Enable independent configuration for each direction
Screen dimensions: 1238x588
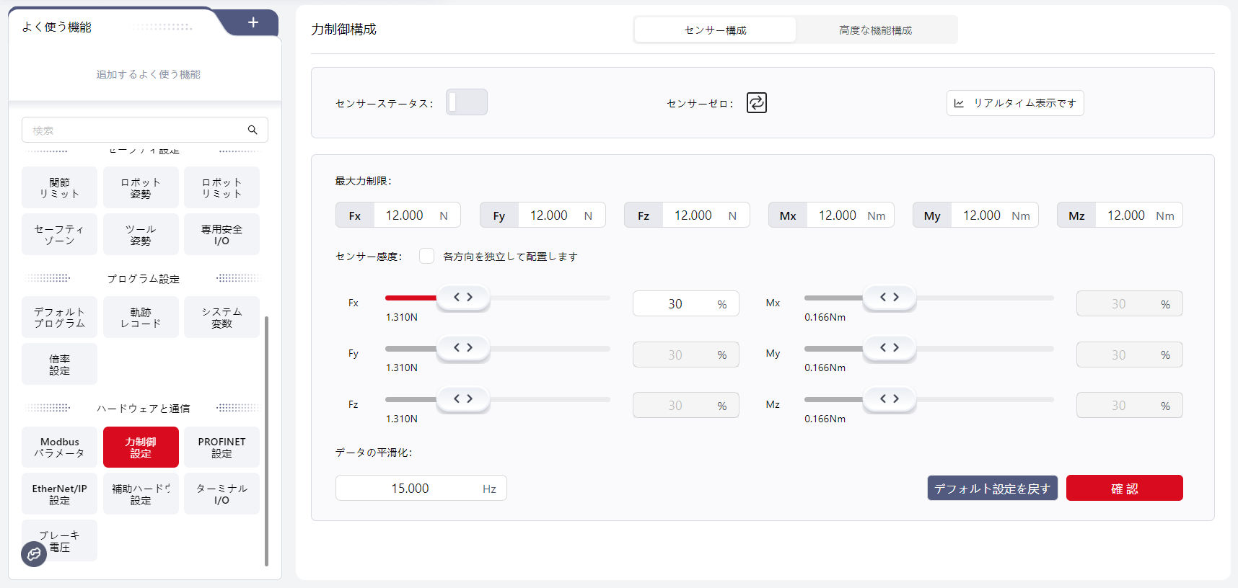(427, 257)
